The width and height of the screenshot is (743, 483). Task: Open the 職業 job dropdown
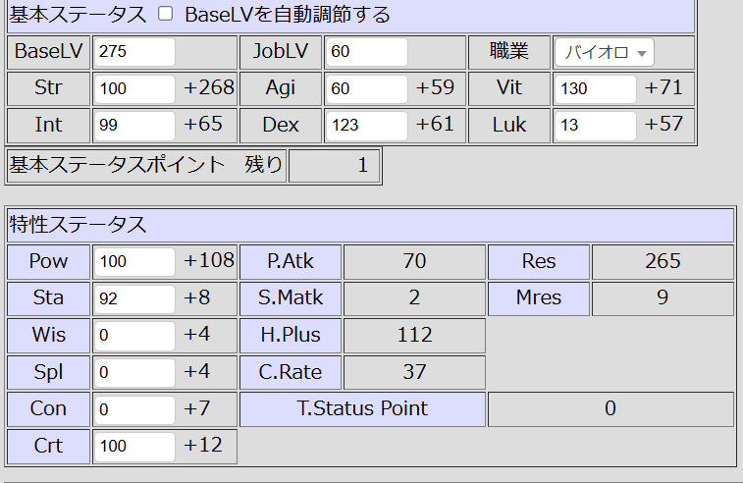click(604, 53)
